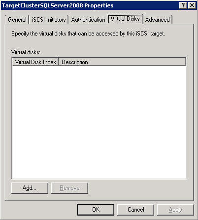This screenshot has width=198, height=220.
Task: Add a virtual disk with Add... button
Action: 30,188
